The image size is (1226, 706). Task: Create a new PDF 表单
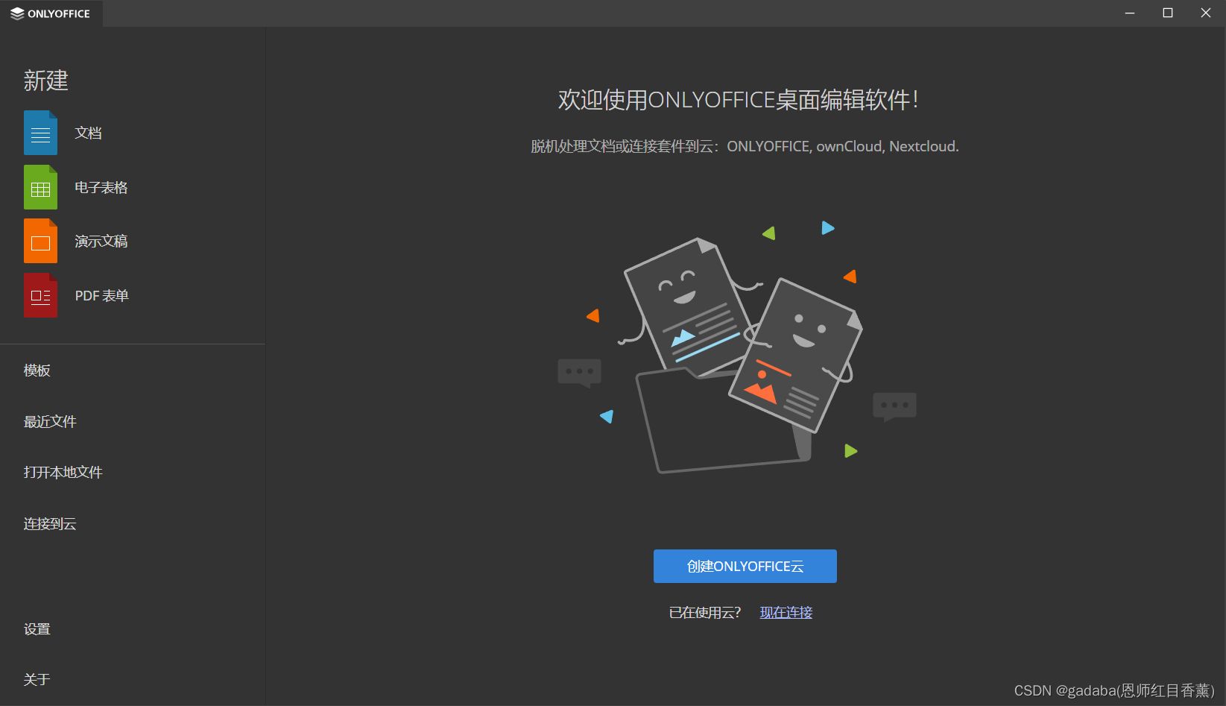pyautogui.click(x=101, y=296)
